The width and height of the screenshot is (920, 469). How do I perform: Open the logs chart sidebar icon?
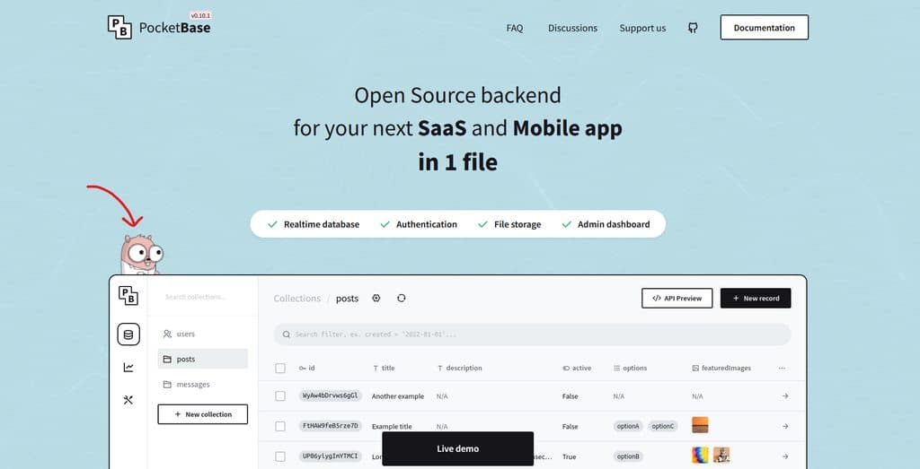128,367
